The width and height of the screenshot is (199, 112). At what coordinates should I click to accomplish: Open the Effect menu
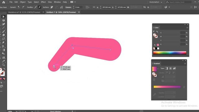pos(43,2)
